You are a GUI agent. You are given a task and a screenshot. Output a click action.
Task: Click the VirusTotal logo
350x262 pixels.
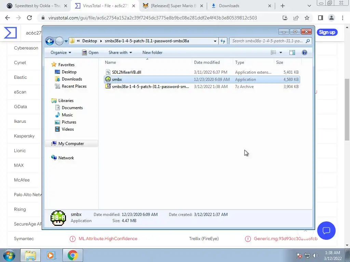pyautogui.click(x=10, y=32)
